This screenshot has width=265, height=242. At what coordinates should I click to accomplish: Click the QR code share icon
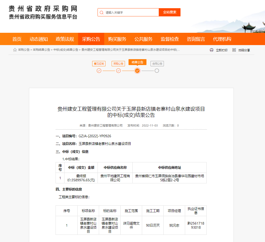coord(234,50)
